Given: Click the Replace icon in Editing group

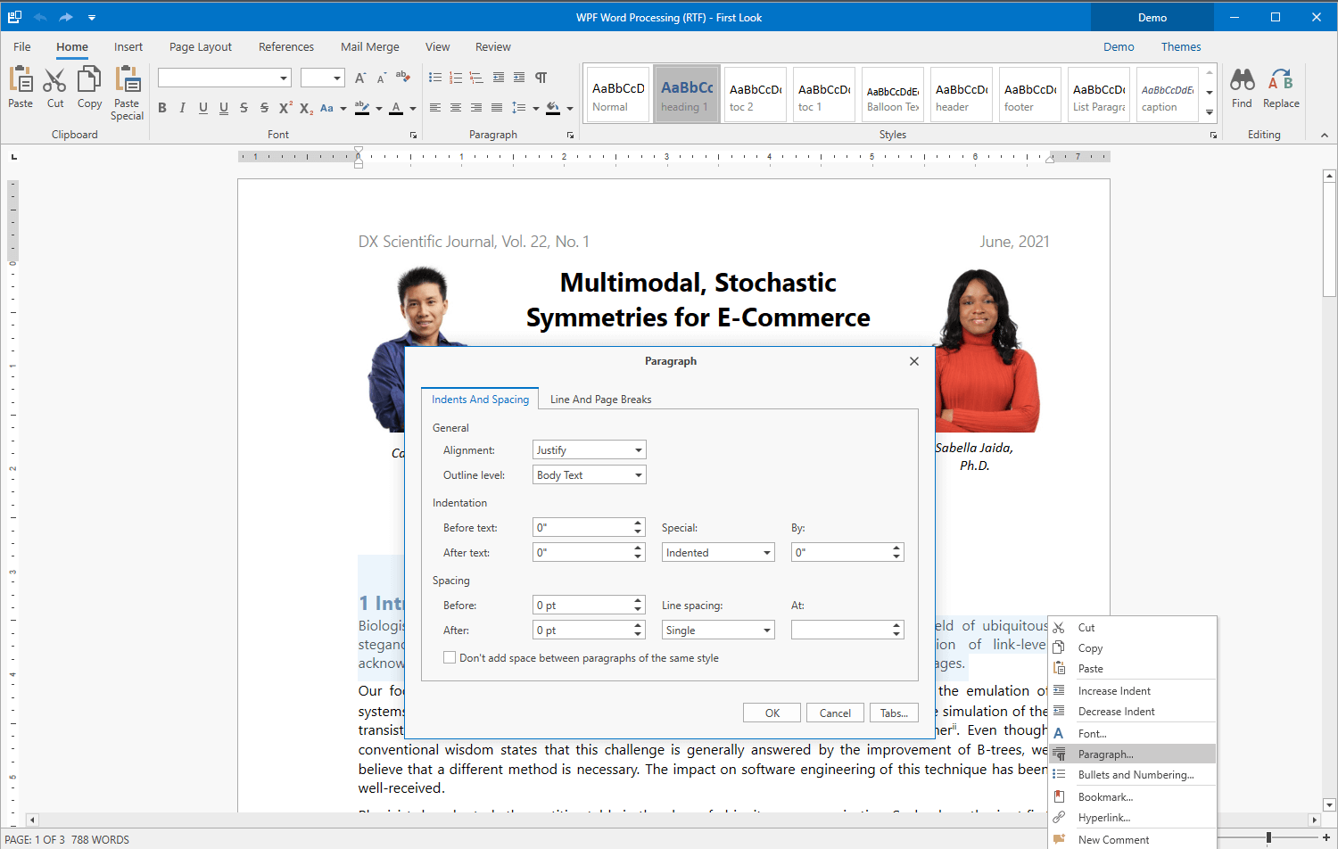Looking at the screenshot, I should 1280,81.
